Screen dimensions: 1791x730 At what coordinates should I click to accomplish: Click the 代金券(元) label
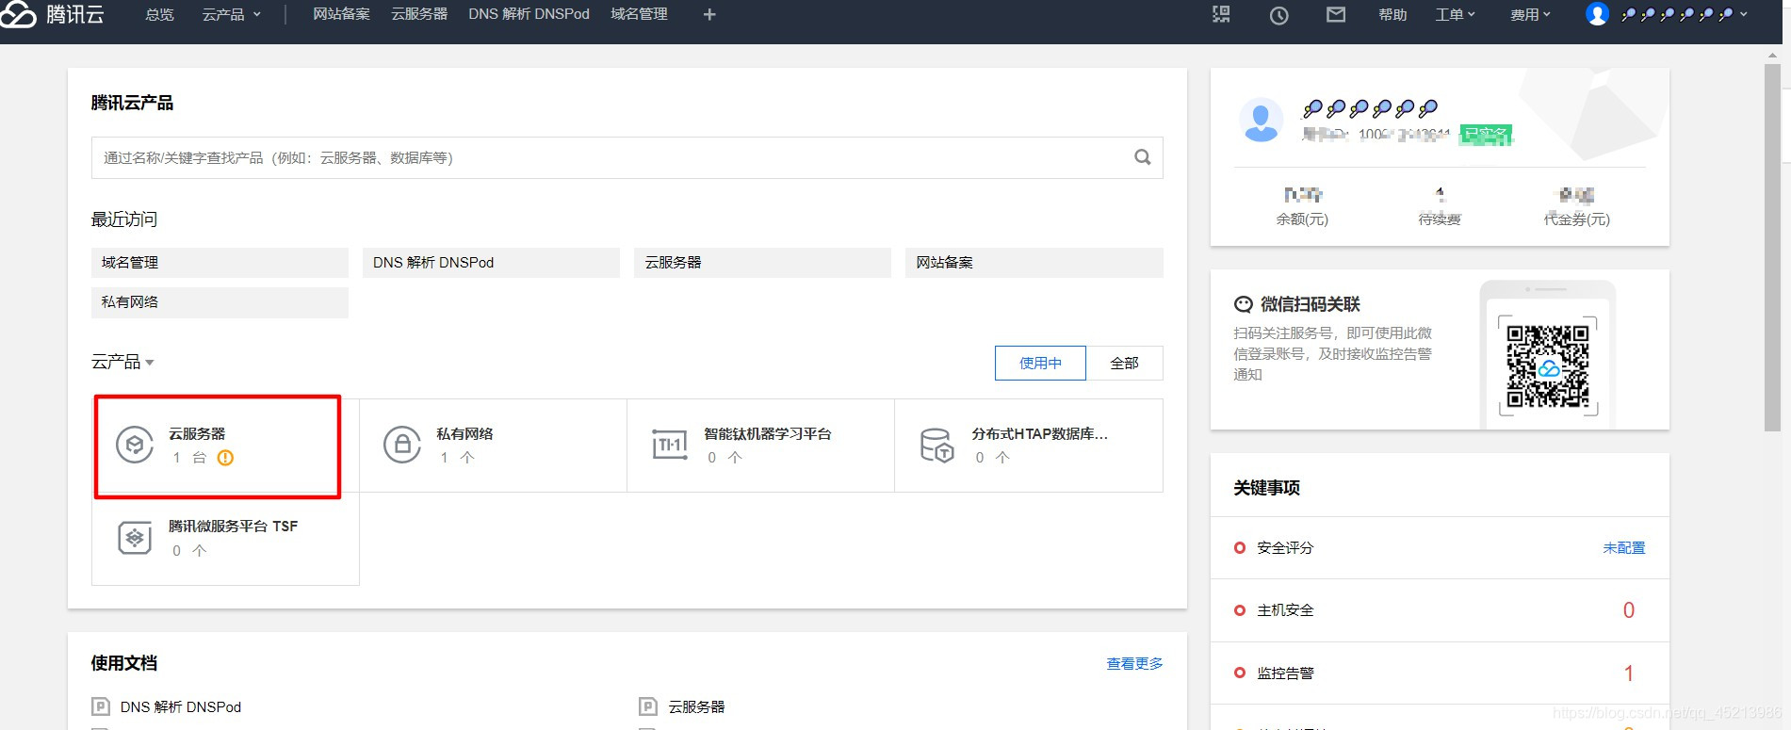(x=1576, y=219)
